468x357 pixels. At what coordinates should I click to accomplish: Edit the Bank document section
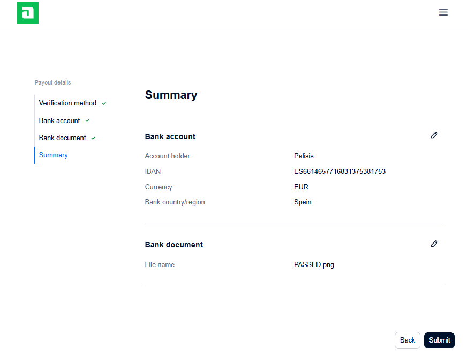pyautogui.click(x=434, y=244)
